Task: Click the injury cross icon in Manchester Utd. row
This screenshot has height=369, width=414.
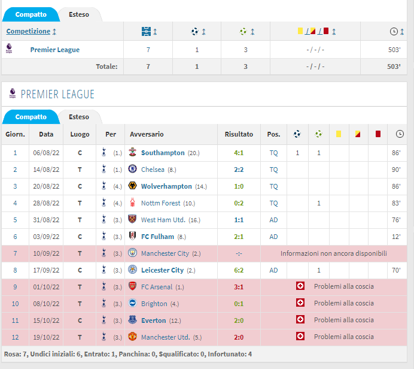Action: coord(300,336)
